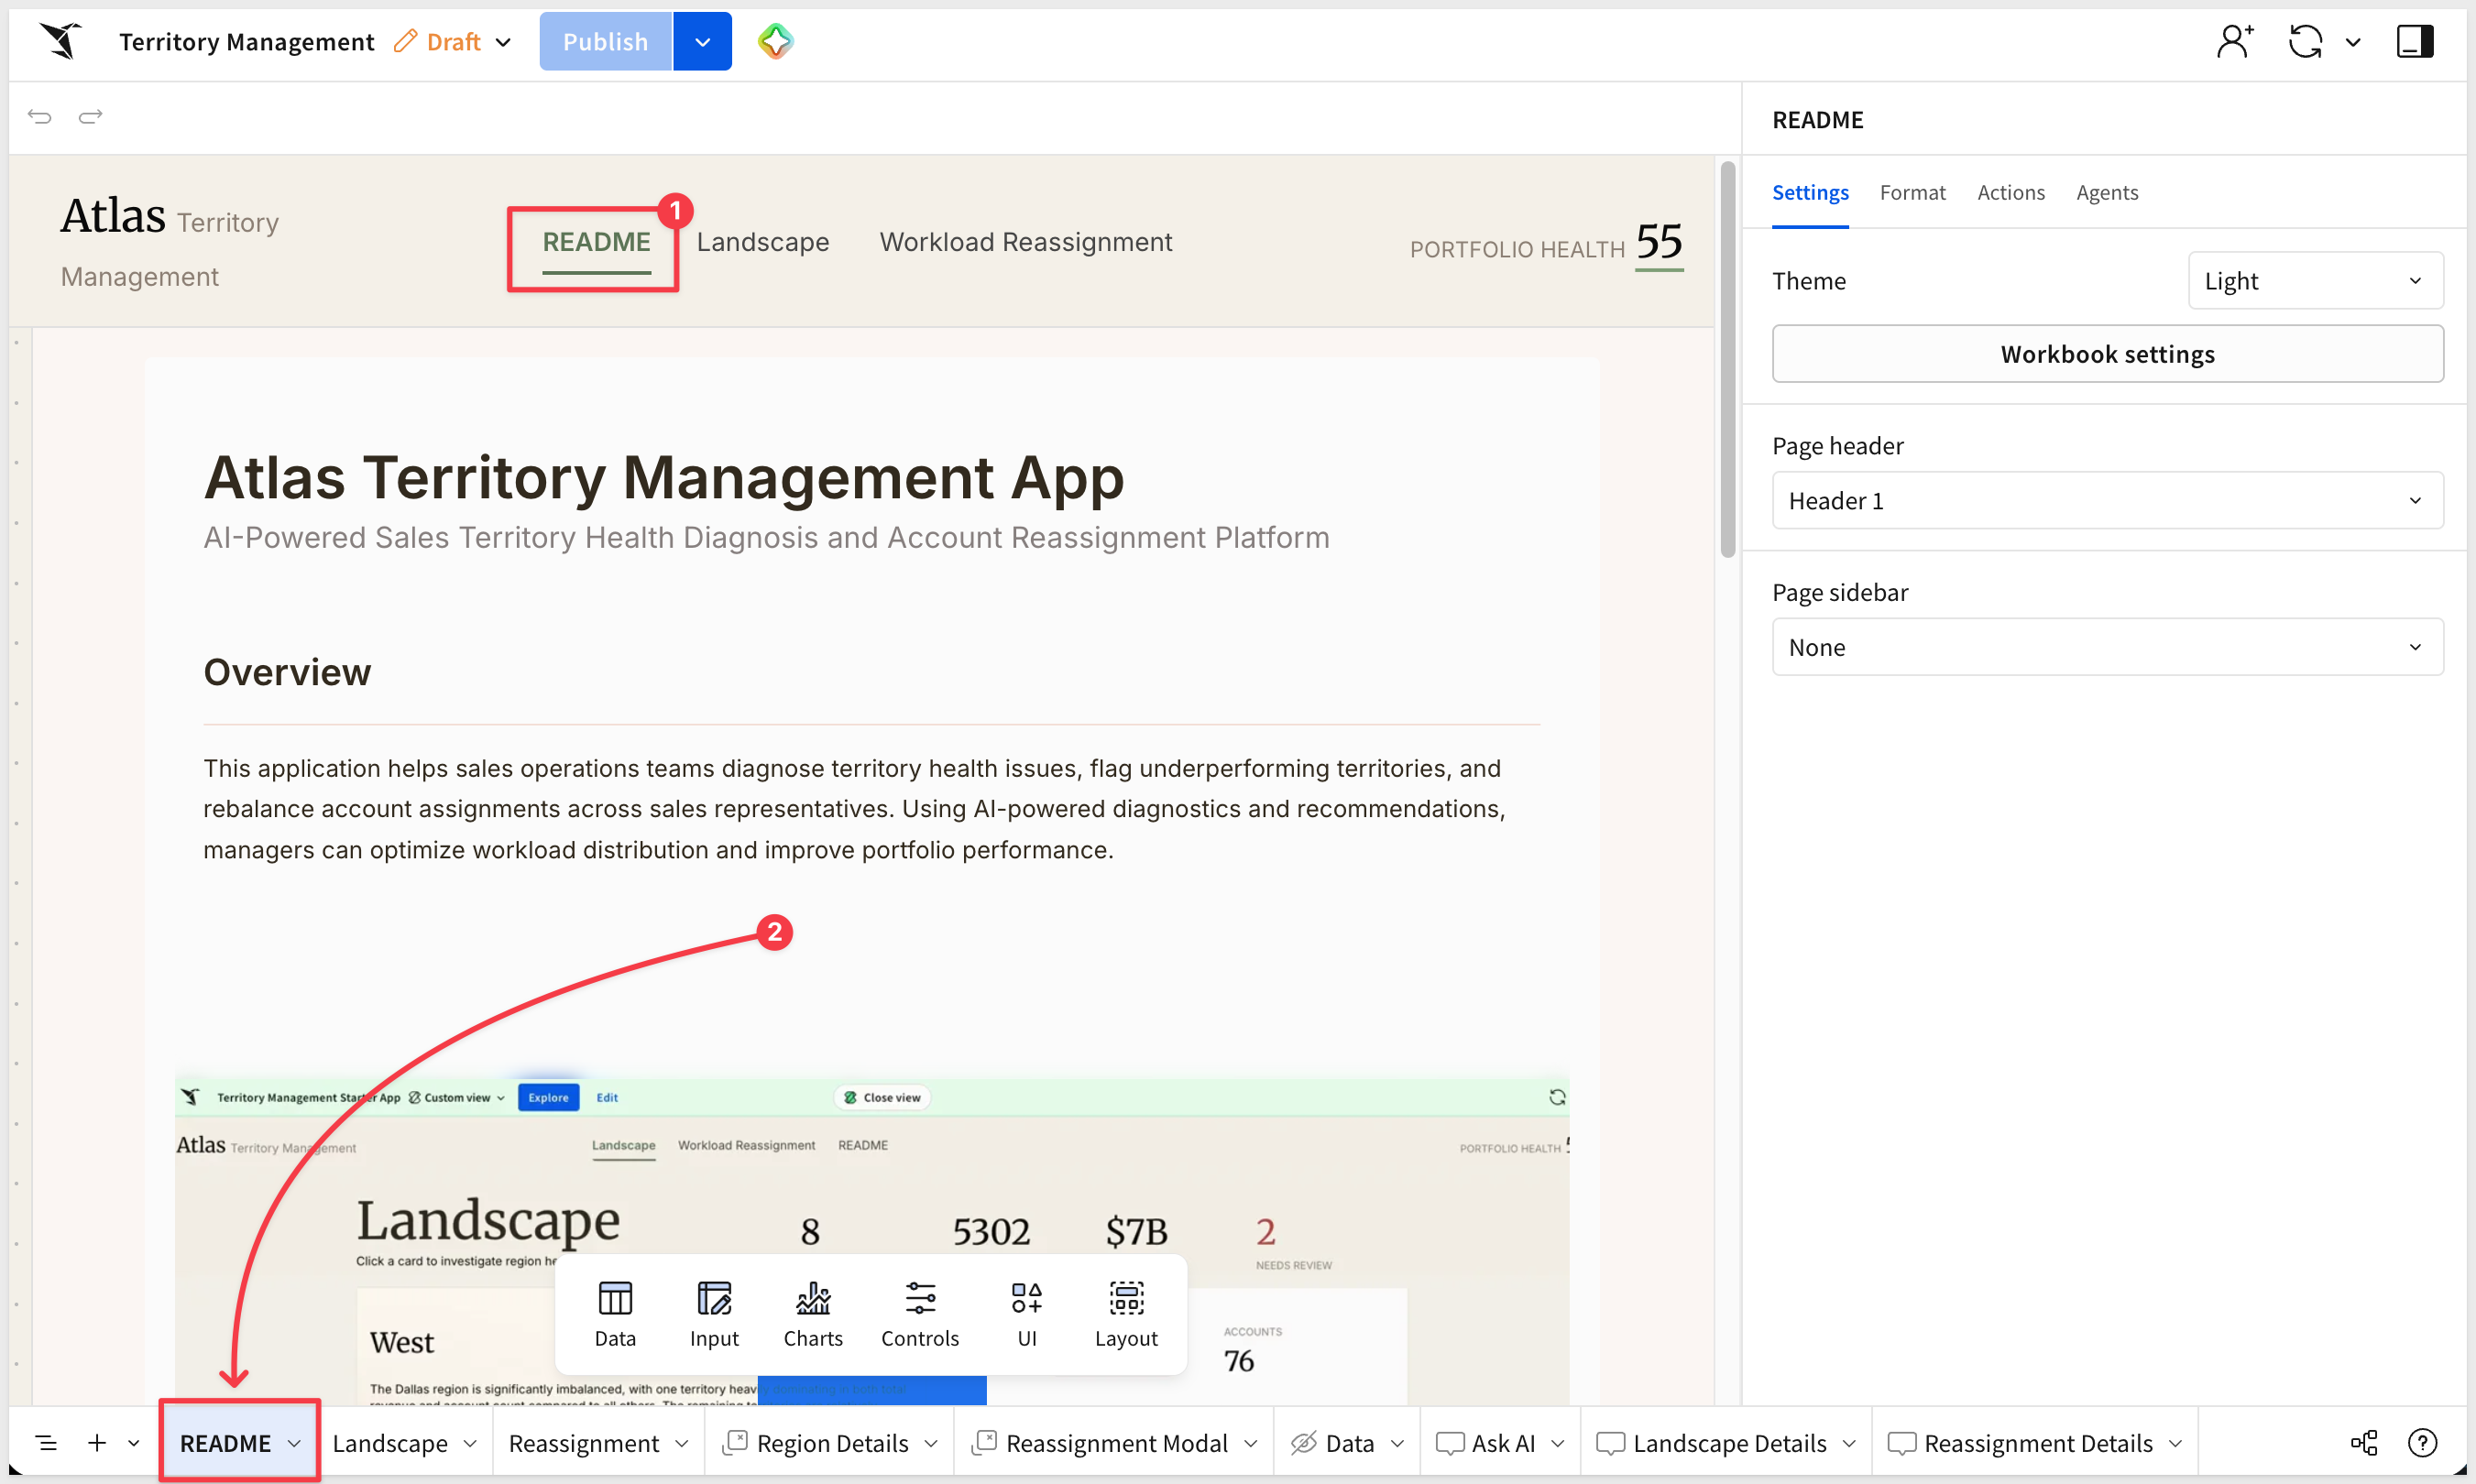The image size is (2476, 1484).
Task: Open the Landscape page tab at bottom
Action: (390, 1444)
